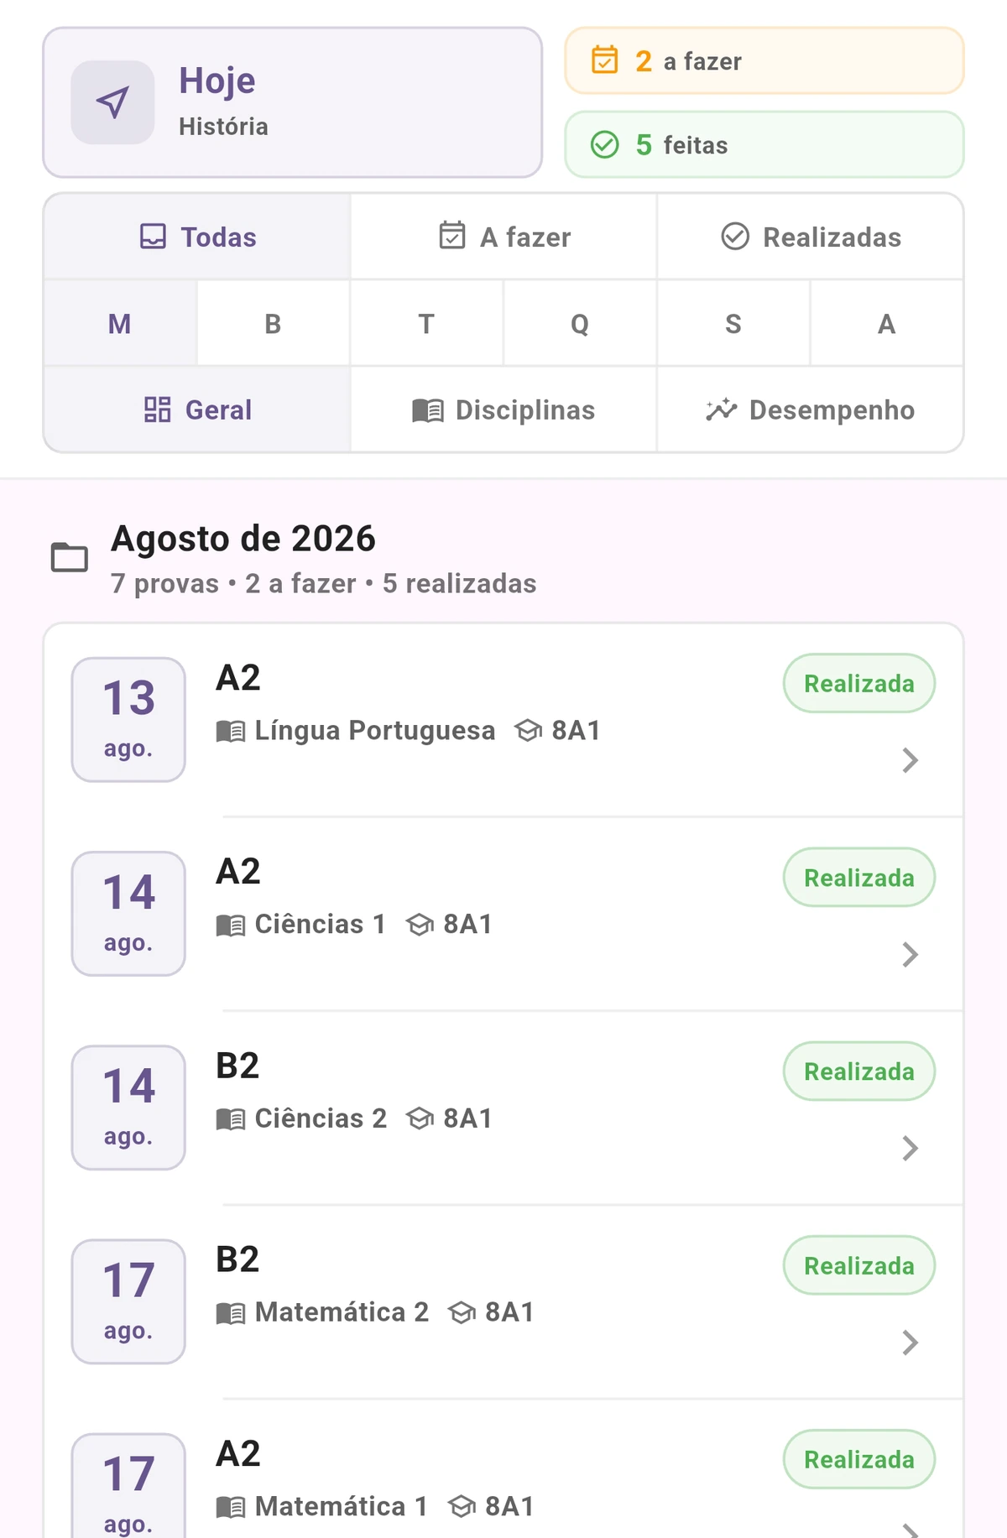Select the 13 ago. date tile
This screenshot has height=1538, width=1007.
click(x=128, y=720)
